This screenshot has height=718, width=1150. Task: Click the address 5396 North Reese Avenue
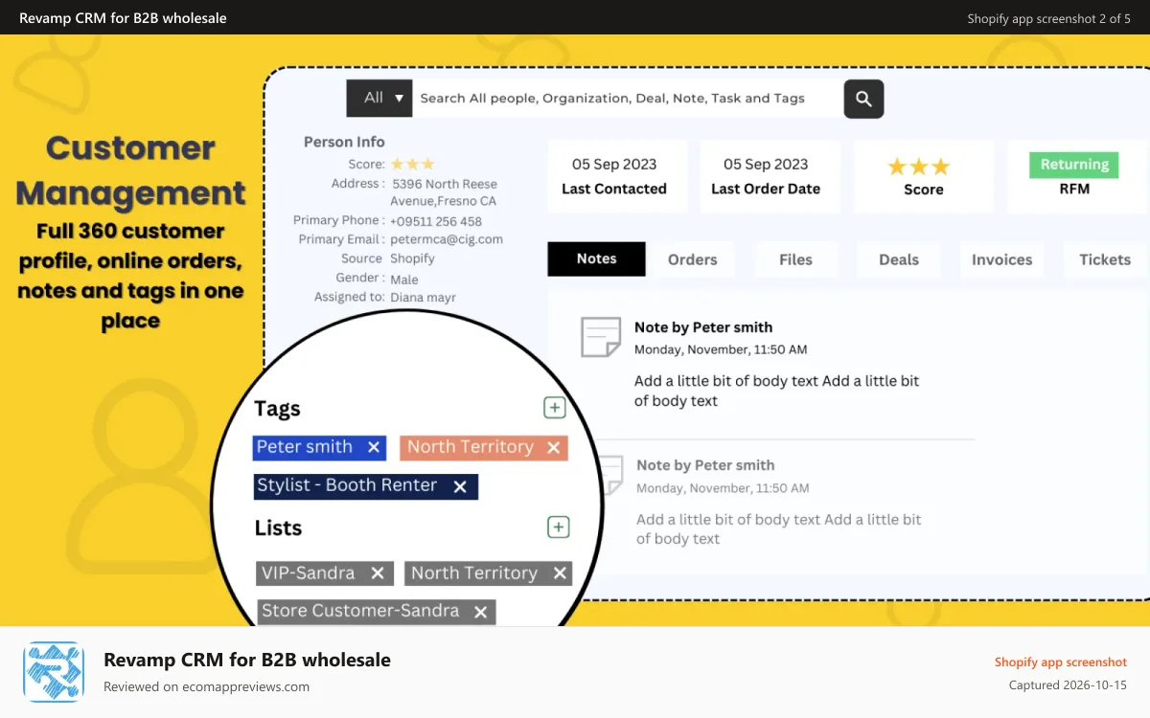tap(444, 192)
